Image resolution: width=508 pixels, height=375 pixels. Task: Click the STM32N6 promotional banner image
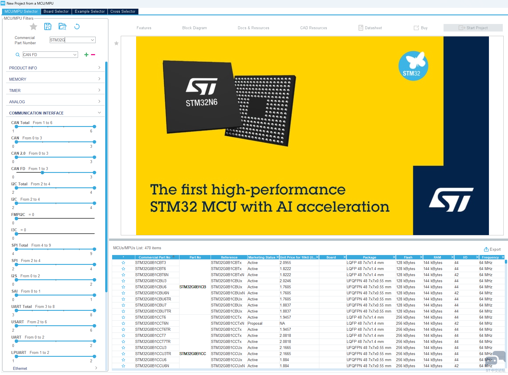tap(312, 136)
